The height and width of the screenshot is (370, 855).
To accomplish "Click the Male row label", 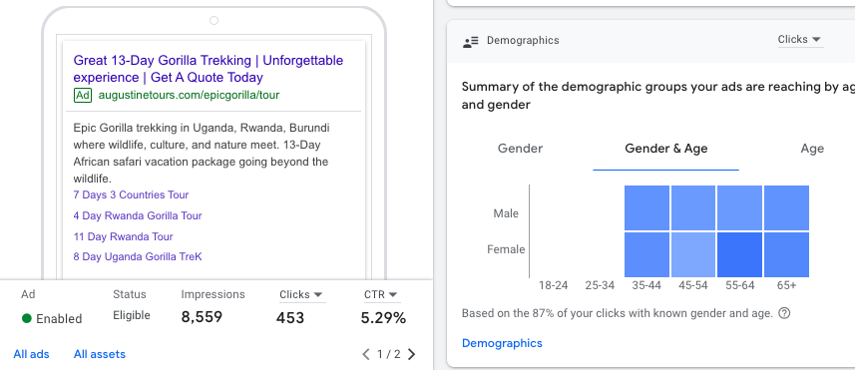I will pos(506,213).
